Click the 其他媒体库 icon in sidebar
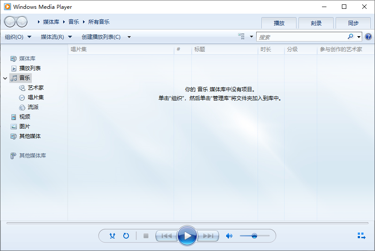The width and height of the screenshot is (375, 251). coord(13,156)
